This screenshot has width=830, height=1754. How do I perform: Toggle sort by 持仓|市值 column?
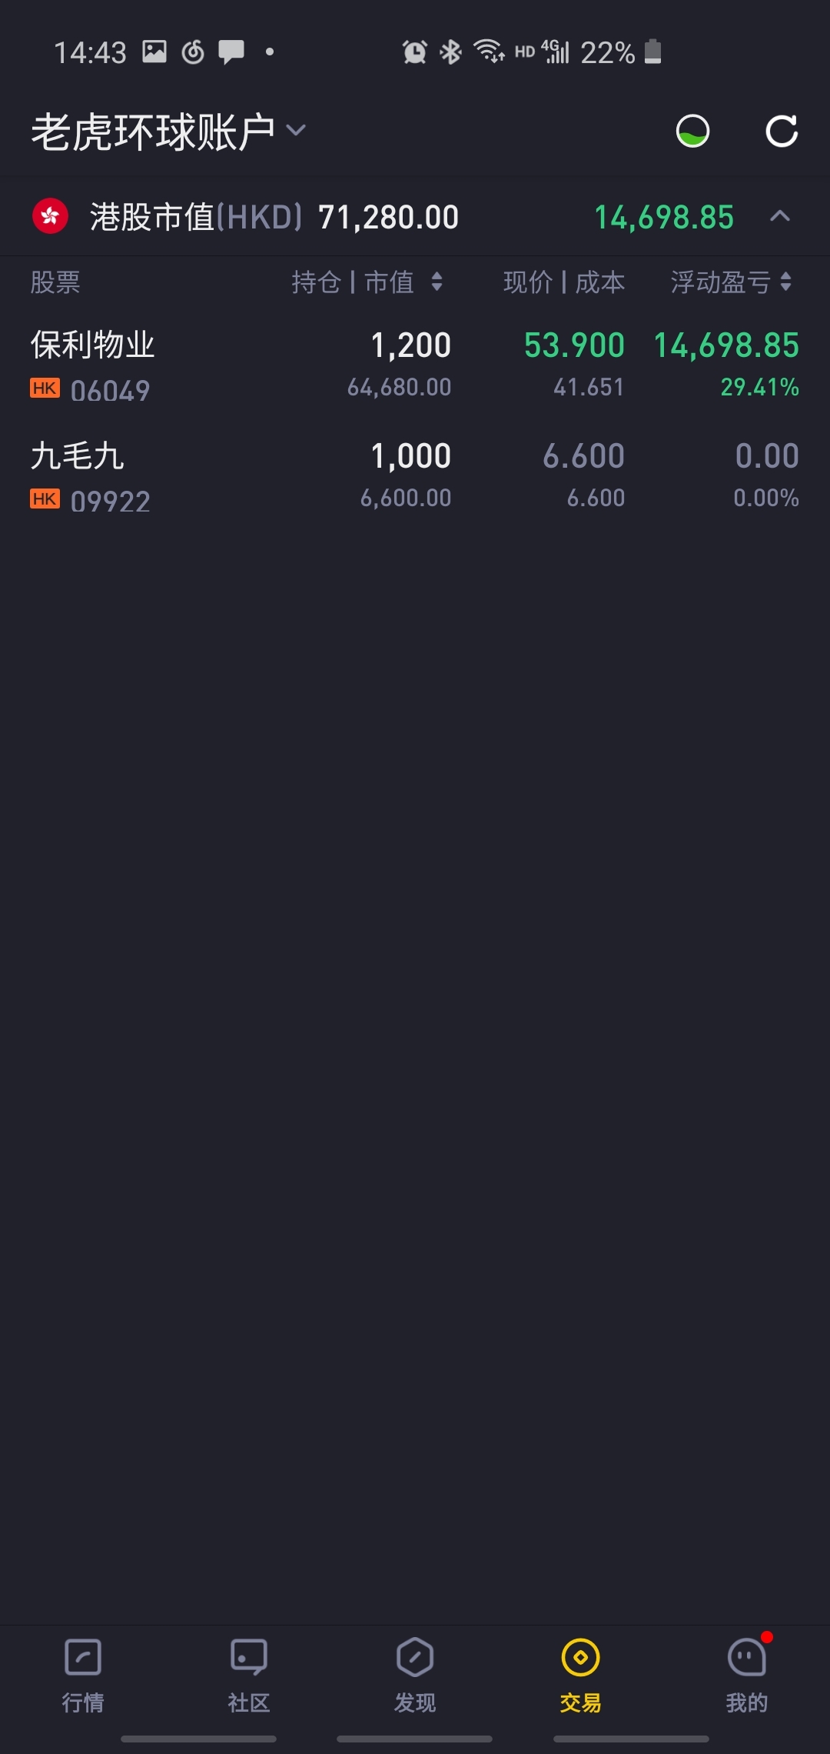pos(367,282)
